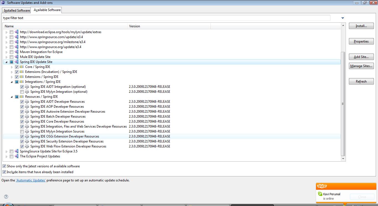The width and height of the screenshot is (378, 206).
Task: Click the Version column header
Action: pyautogui.click(x=169, y=26)
